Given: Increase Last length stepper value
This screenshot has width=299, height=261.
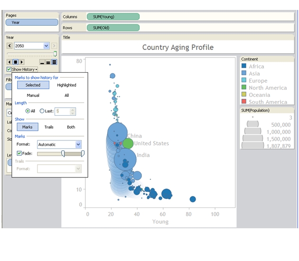Looking at the screenshot, I should (x=73, y=110).
